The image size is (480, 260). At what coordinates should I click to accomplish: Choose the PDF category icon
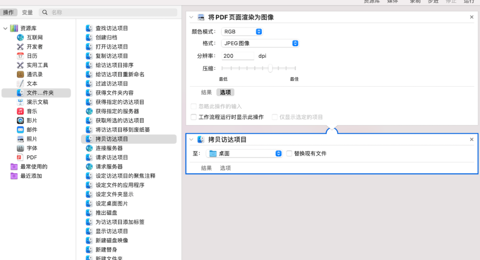point(20,157)
